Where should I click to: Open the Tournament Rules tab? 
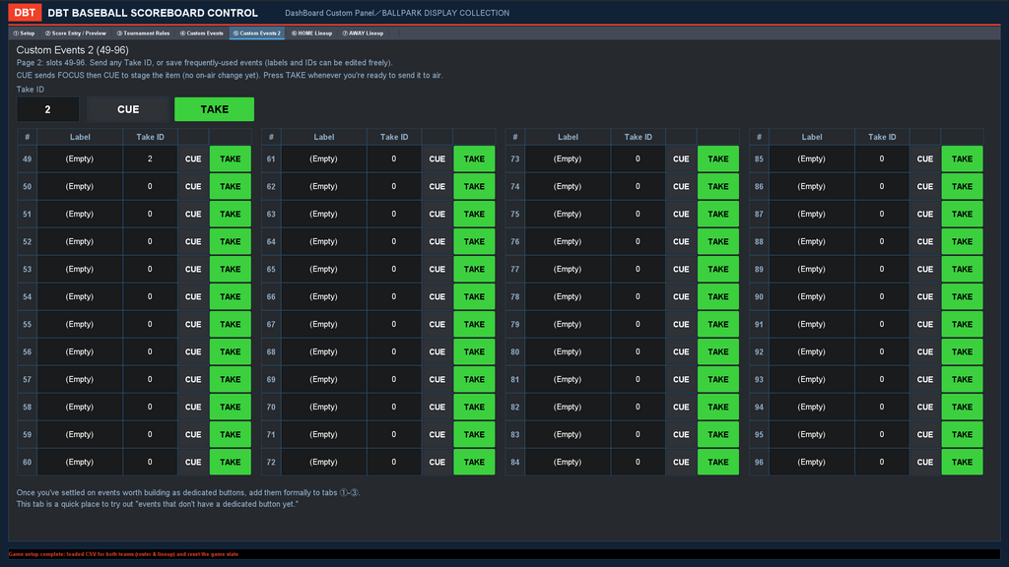point(143,33)
